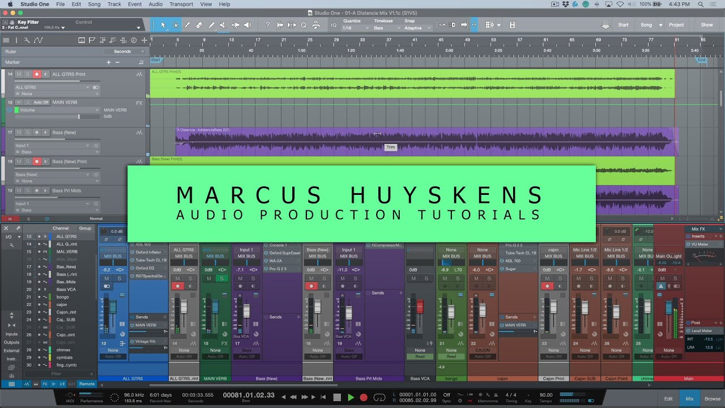This screenshot has height=408, width=725.
Task: Select the Listen (speaker) tool
Action: (x=248, y=25)
